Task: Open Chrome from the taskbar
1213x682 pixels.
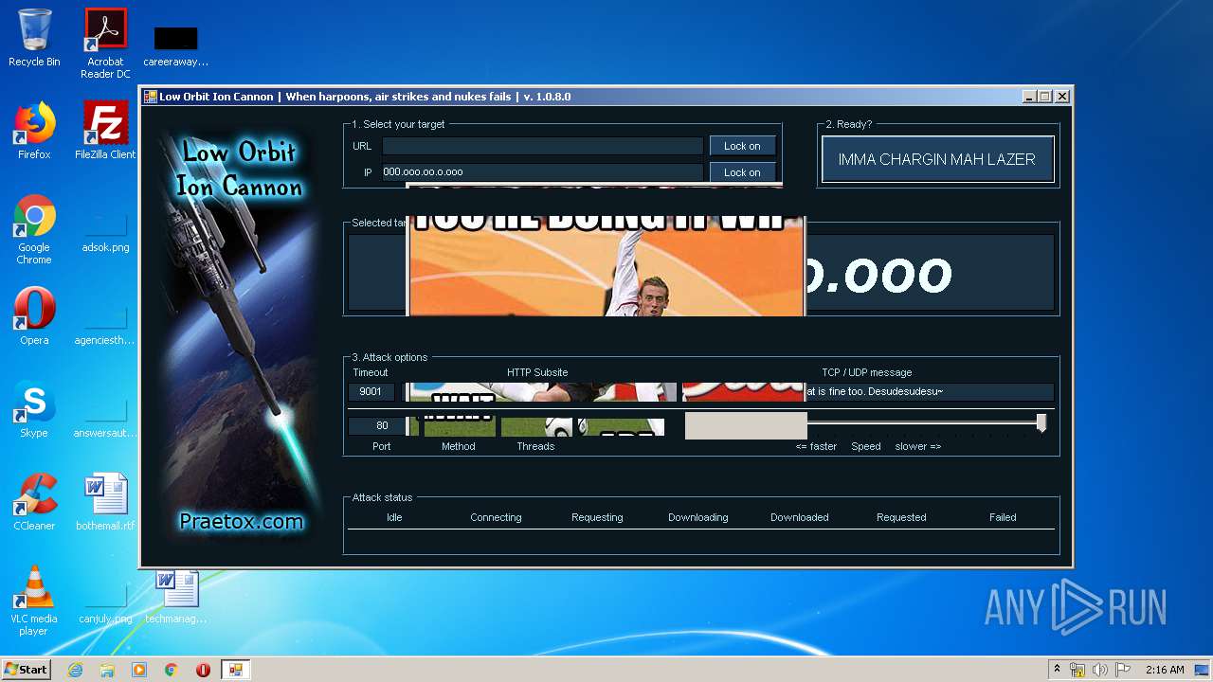Action: 172,670
